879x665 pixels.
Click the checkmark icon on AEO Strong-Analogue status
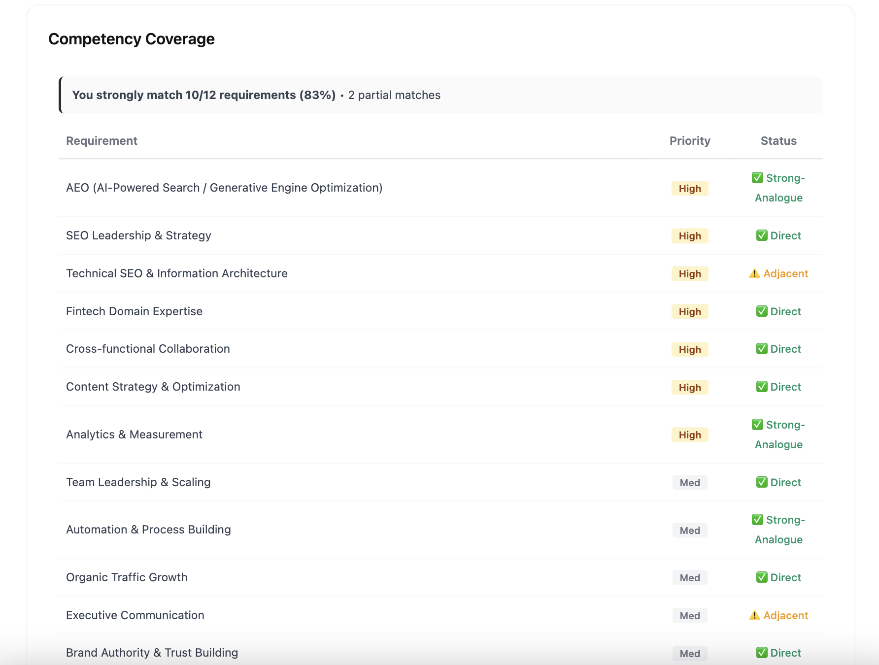pyautogui.click(x=758, y=178)
